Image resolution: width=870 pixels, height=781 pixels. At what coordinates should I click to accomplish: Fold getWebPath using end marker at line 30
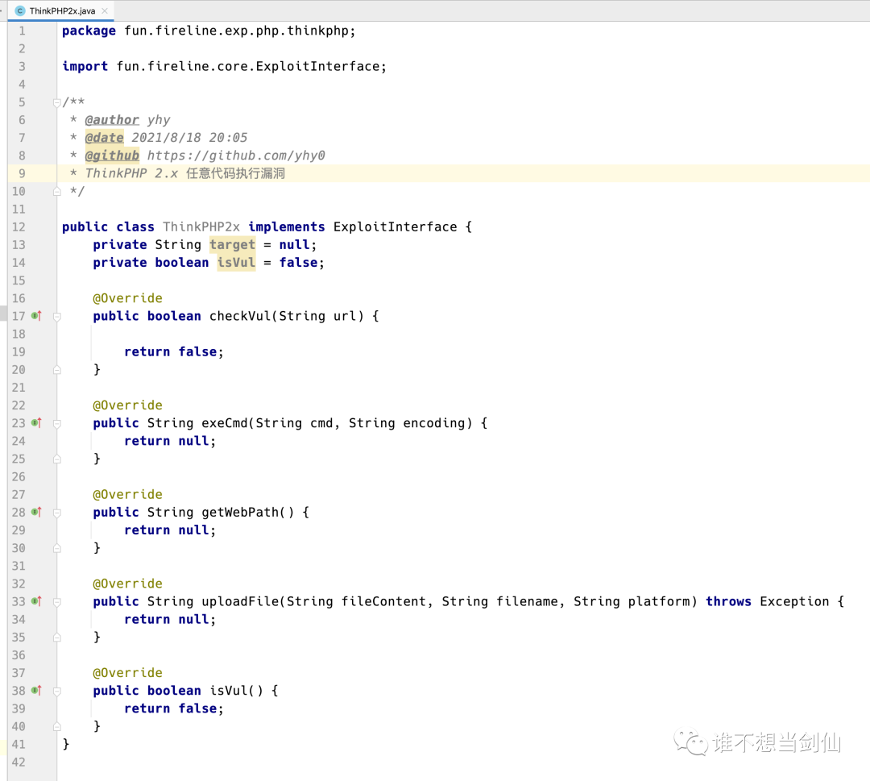56,548
